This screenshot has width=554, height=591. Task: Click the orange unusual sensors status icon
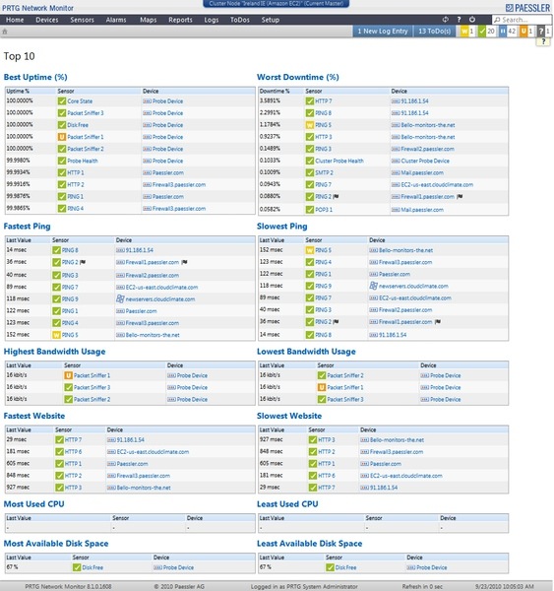pyautogui.click(x=523, y=32)
